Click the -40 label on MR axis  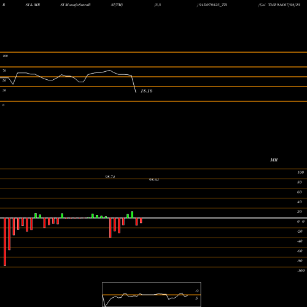point(300,241)
